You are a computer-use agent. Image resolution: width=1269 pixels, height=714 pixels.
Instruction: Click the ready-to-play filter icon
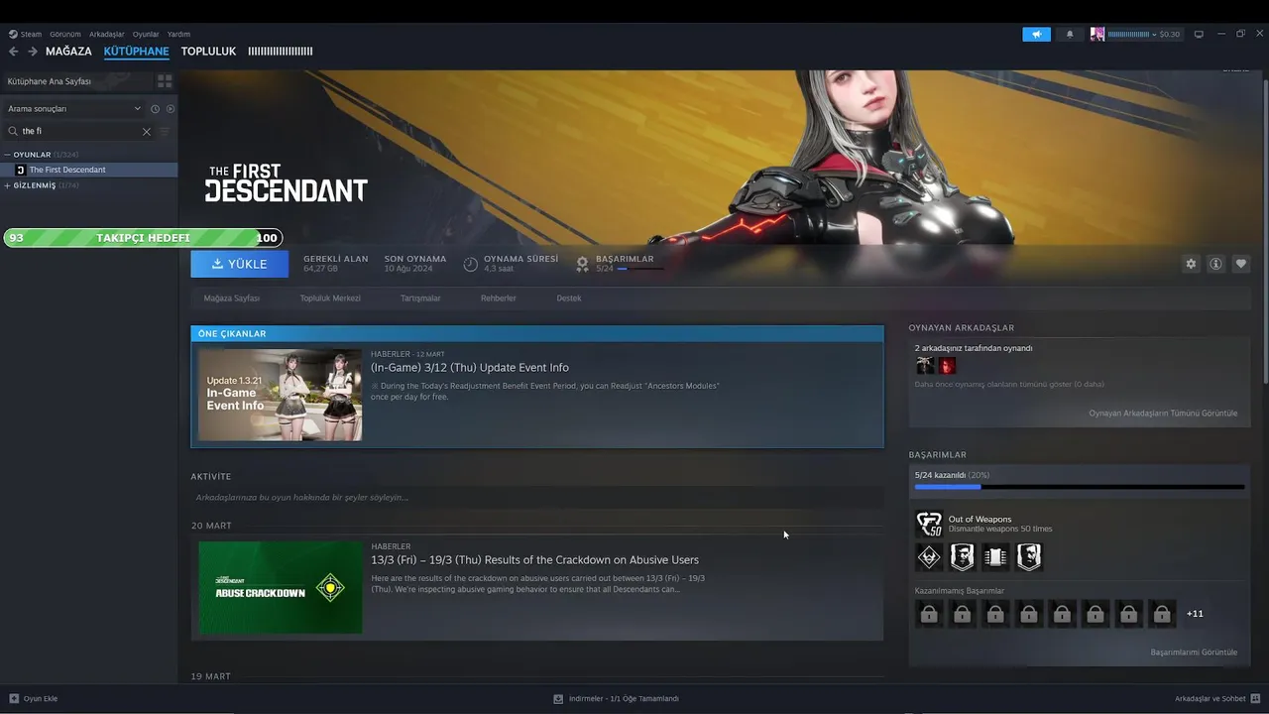point(171,109)
